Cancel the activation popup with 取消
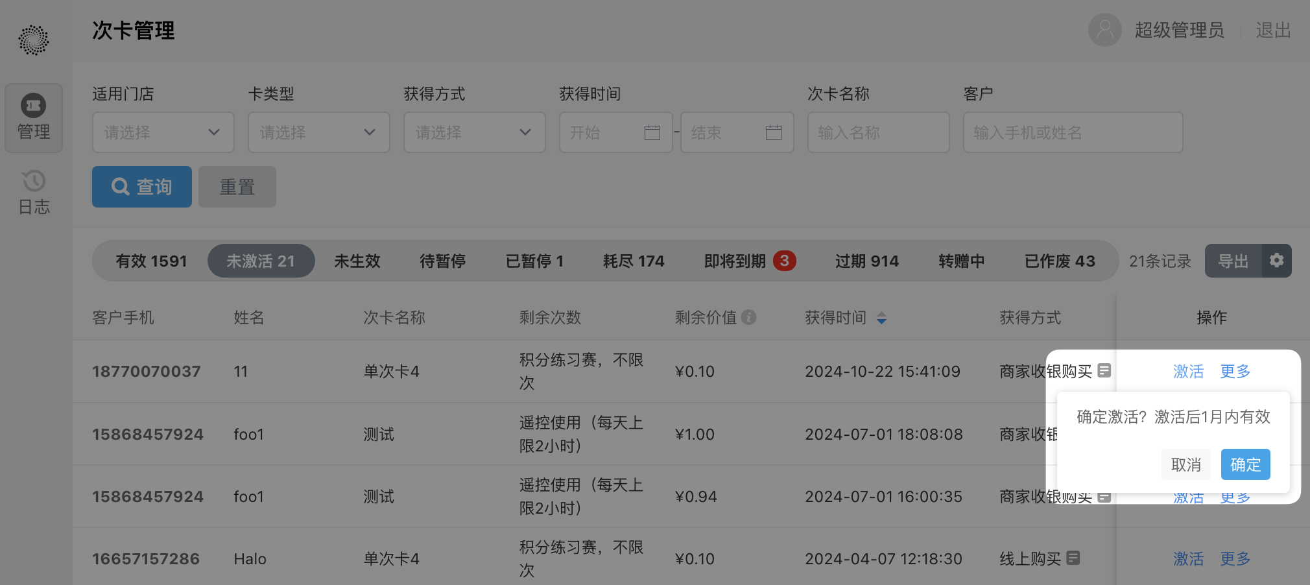Viewport: 1310px width, 585px height. 1185,464
